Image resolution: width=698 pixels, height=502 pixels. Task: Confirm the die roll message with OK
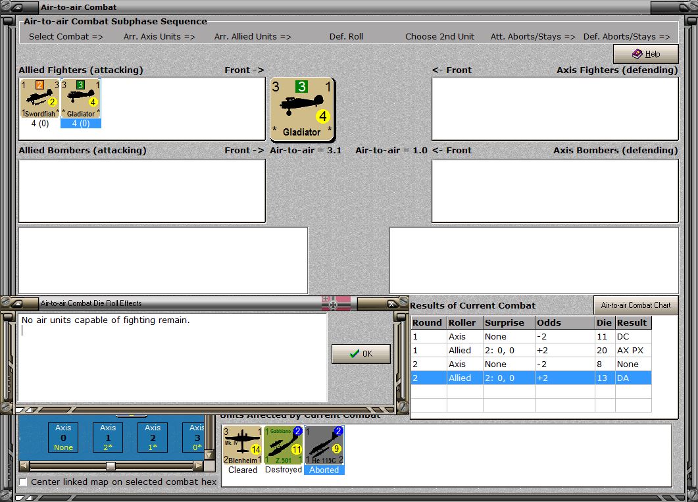point(361,354)
